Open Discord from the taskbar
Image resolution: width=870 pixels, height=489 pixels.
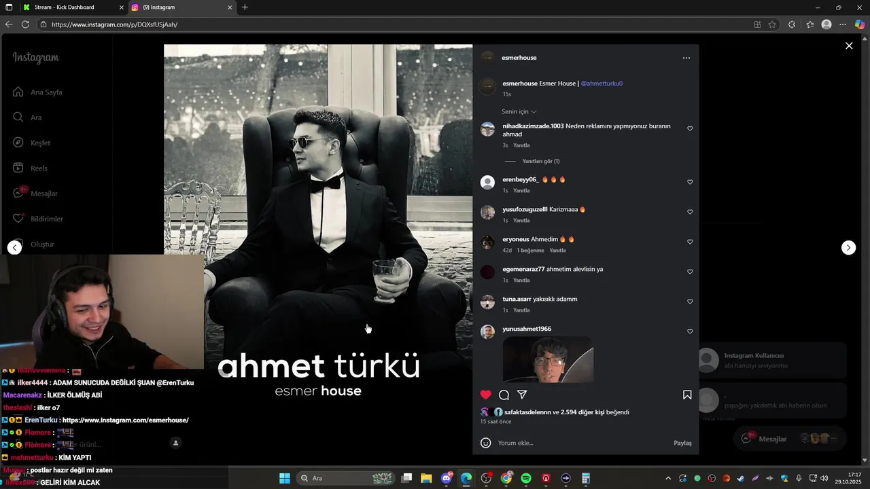point(447,478)
